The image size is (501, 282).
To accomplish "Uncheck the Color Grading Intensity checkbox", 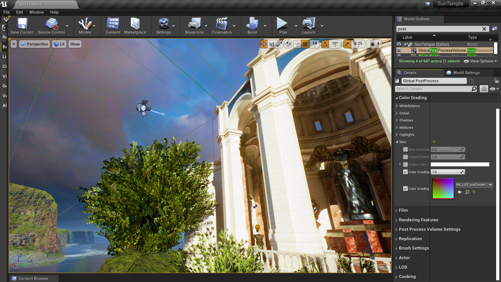I will coord(406,172).
